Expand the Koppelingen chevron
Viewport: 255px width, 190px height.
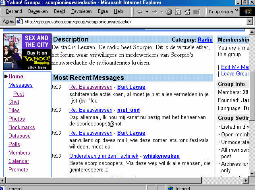coord(237,11)
